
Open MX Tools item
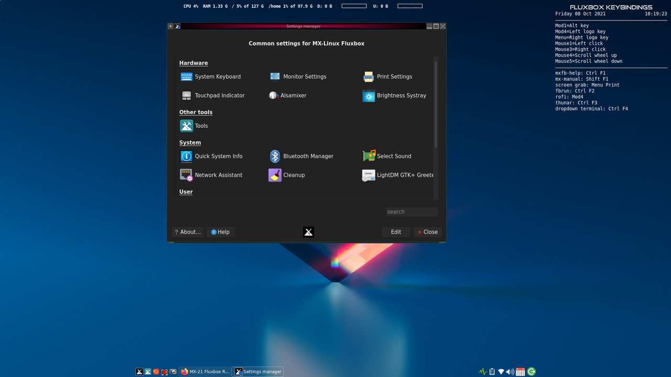194,126
